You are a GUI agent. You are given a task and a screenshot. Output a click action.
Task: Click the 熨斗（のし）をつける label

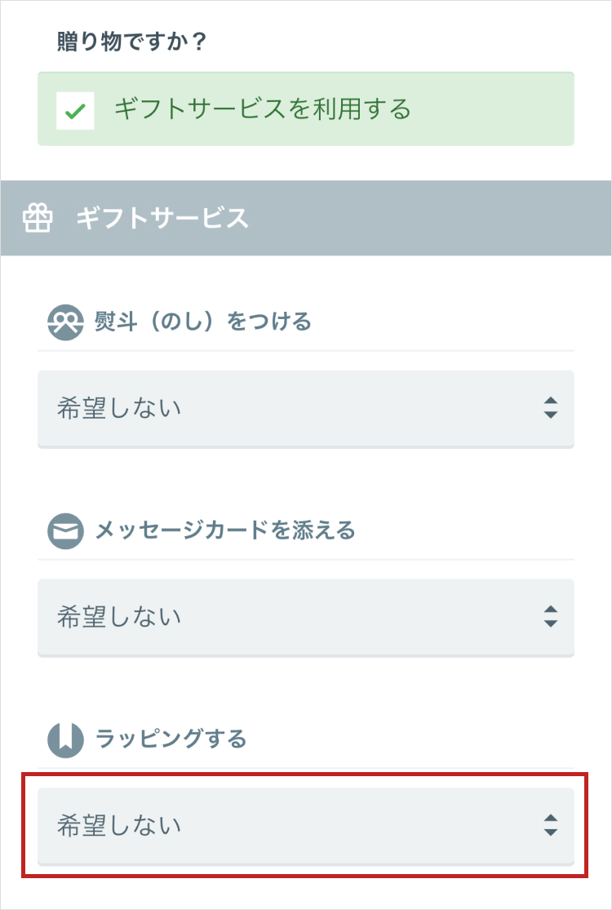pyautogui.click(x=203, y=322)
